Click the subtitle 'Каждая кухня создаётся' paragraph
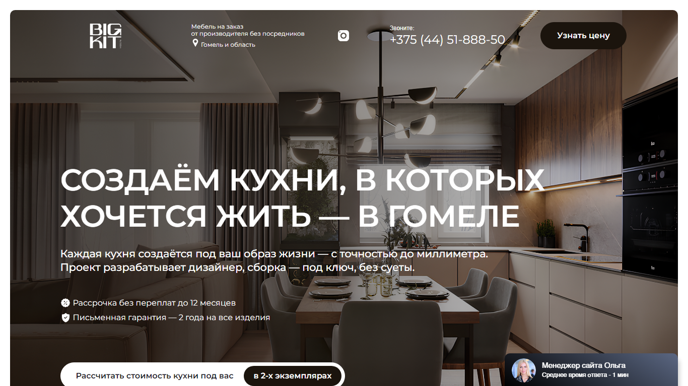This screenshot has height=386, width=688. 274,260
